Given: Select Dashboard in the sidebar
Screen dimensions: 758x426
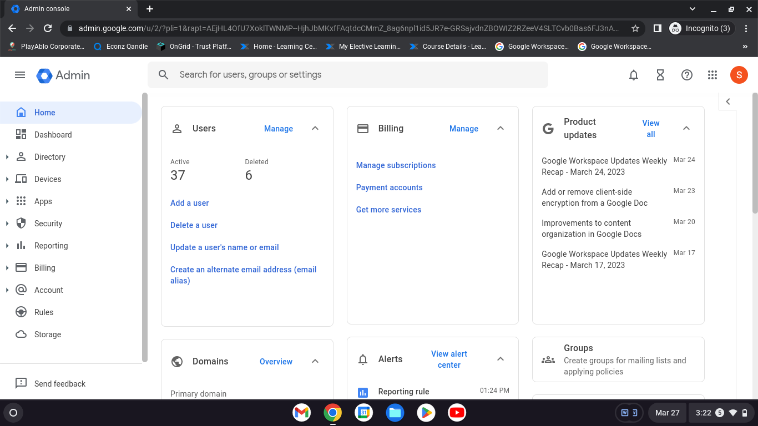Looking at the screenshot, I should (x=71, y=135).
